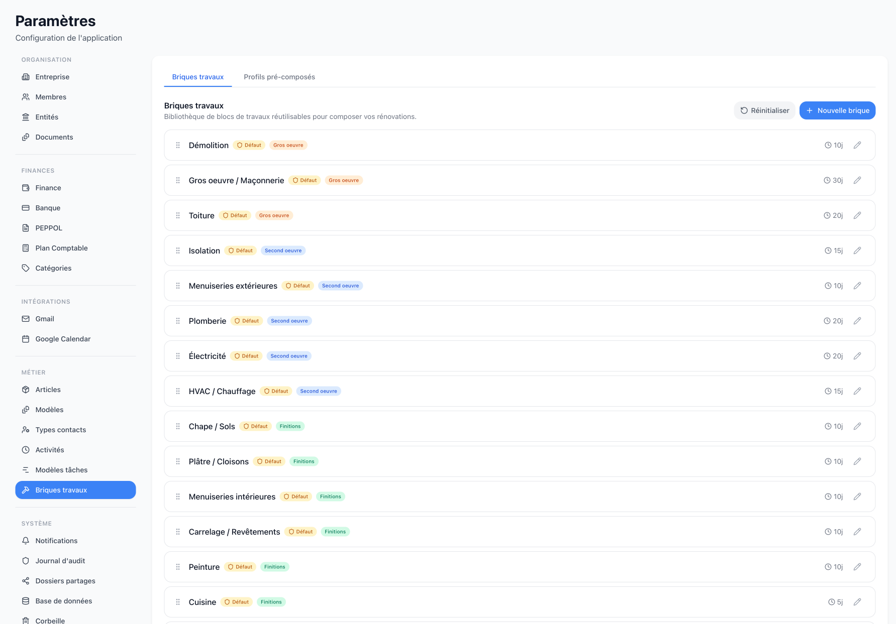The height and width of the screenshot is (624, 896).
Task: Click edit pencil on Menuiseries extérieures row
Action: (x=857, y=286)
